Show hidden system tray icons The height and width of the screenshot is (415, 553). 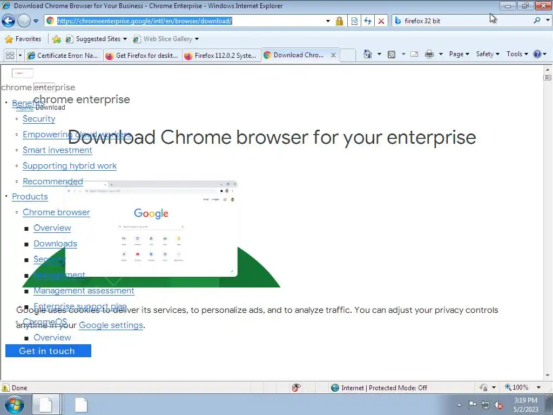click(459, 405)
